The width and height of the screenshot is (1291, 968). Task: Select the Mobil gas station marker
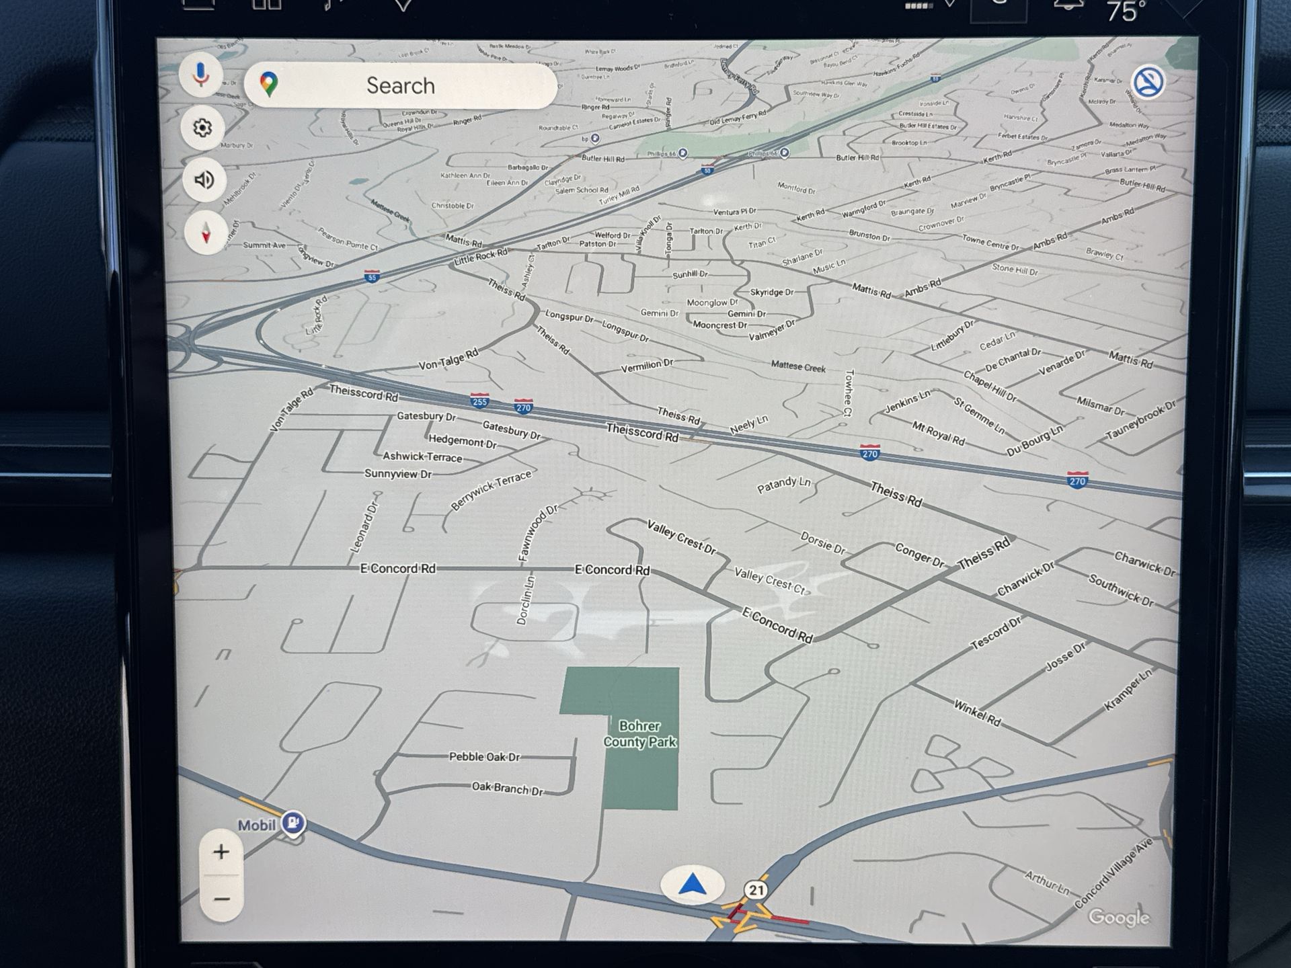tap(293, 822)
